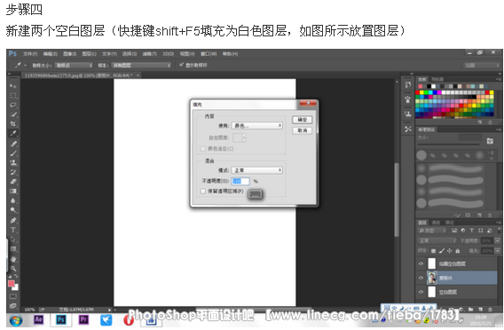Select the Dodge tool
The width and height of the screenshot is (504, 330).
[12, 210]
